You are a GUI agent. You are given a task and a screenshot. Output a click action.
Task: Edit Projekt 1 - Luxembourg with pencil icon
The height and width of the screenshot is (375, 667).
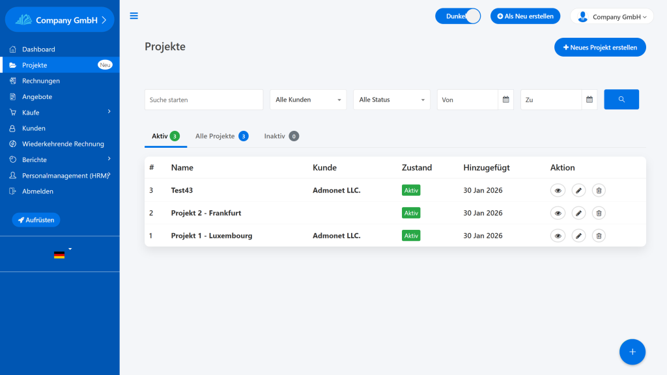click(578, 236)
